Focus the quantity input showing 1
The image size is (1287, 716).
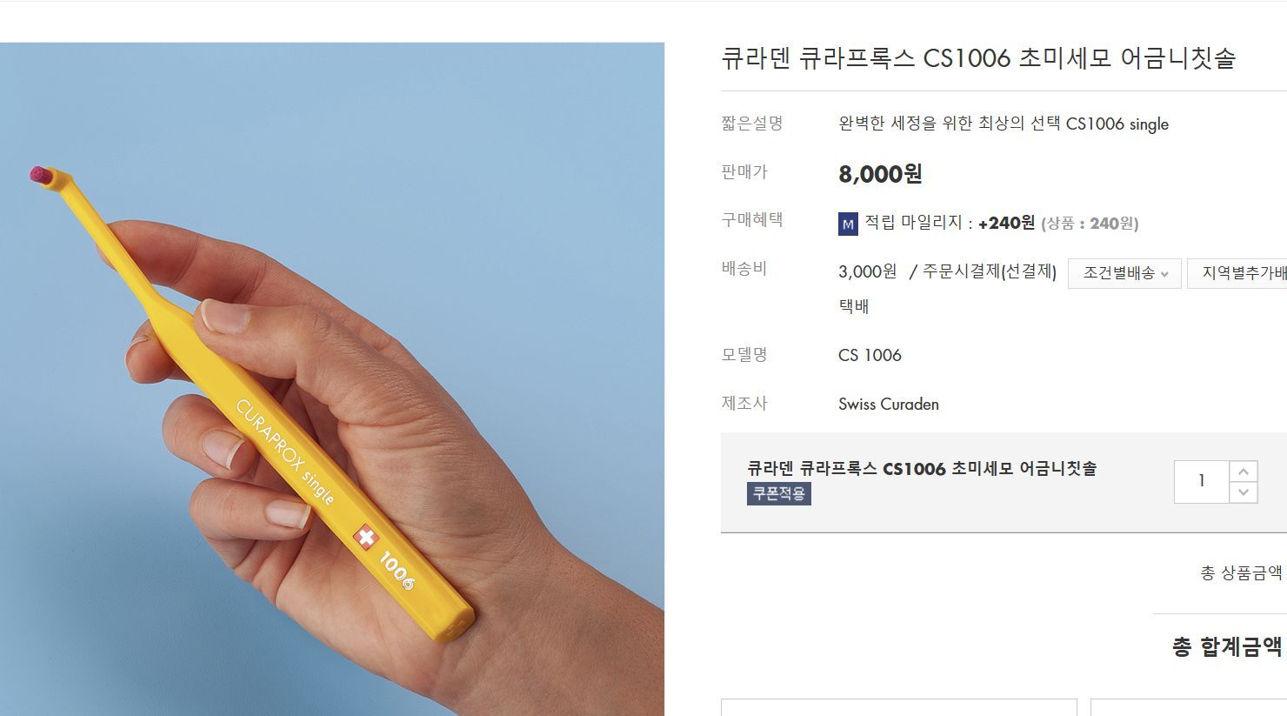pos(1202,482)
